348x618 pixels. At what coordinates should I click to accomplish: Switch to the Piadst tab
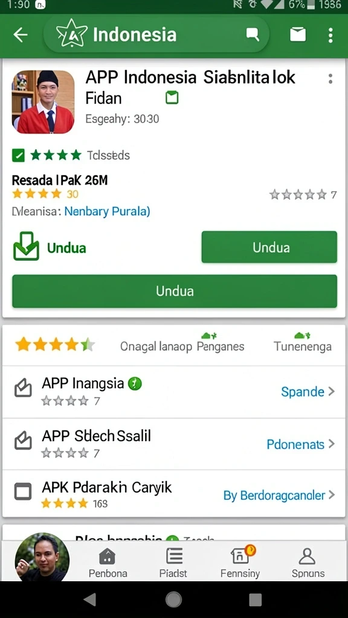(x=173, y=563)
